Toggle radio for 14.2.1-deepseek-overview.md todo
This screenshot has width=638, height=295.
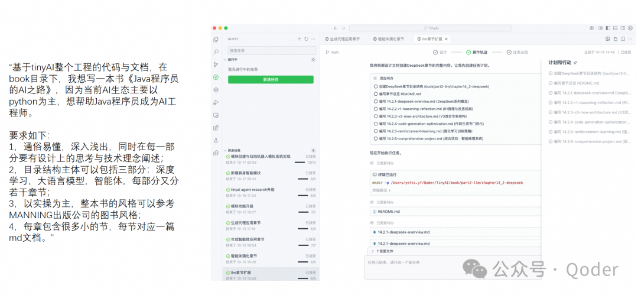[376, 101]
